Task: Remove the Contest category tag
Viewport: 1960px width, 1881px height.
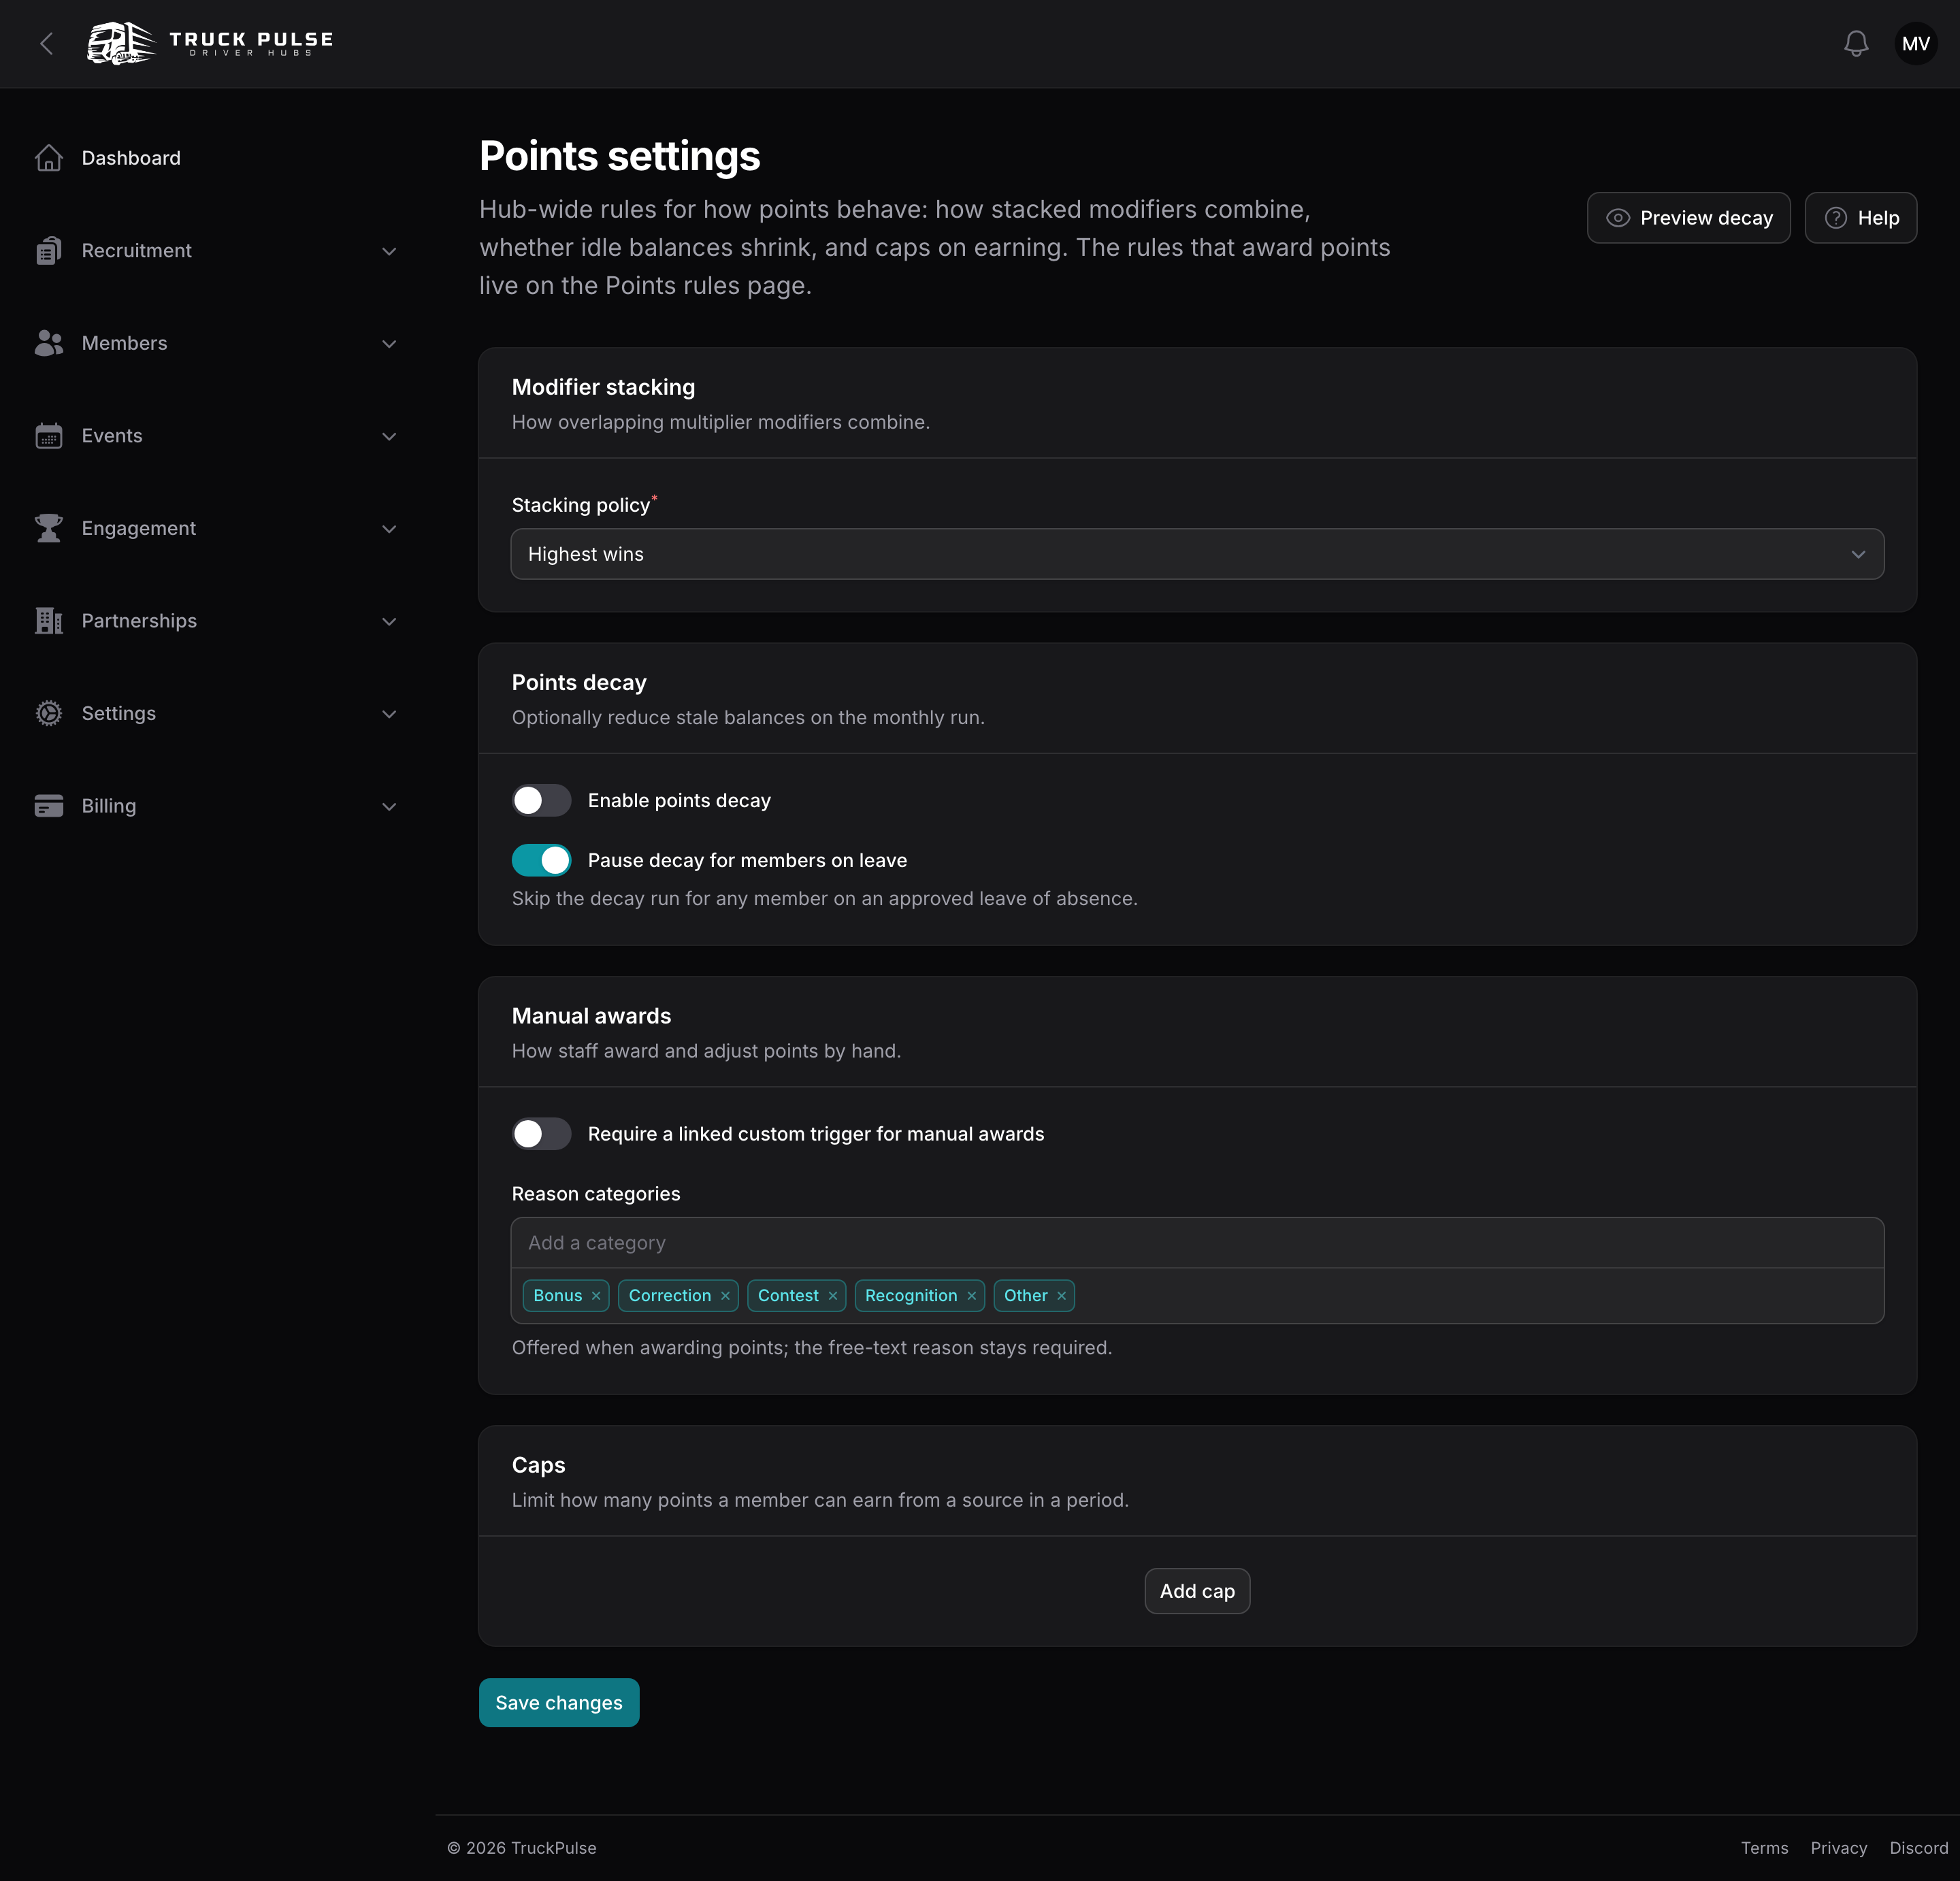Action: [x=832, y=1296]
